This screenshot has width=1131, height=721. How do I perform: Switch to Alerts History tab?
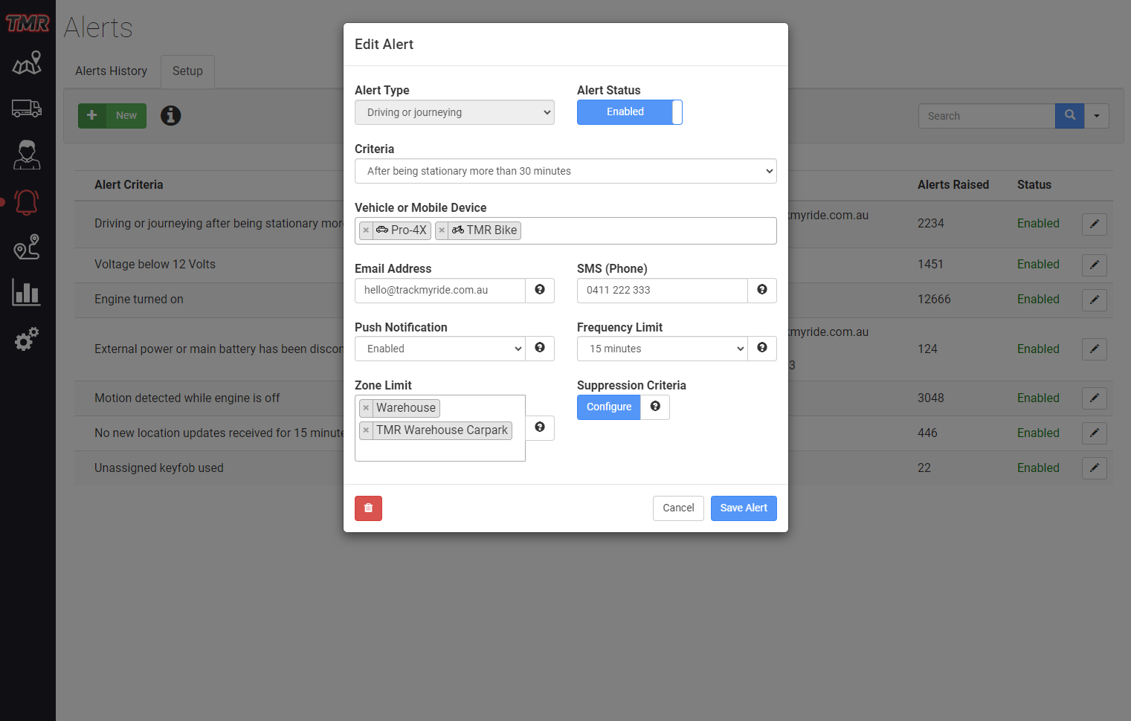coord(111,71)
